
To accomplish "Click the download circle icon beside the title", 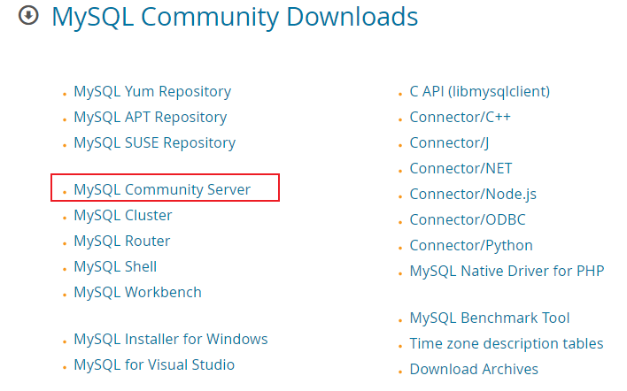I will point(28,16).
